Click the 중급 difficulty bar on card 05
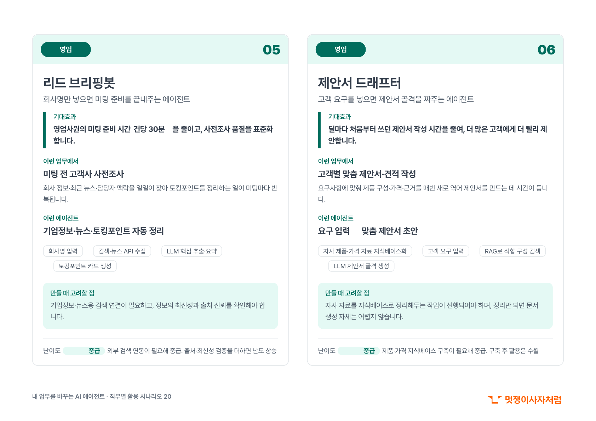The height and width of the screenshot is (421, 596). tap(84, 351)
